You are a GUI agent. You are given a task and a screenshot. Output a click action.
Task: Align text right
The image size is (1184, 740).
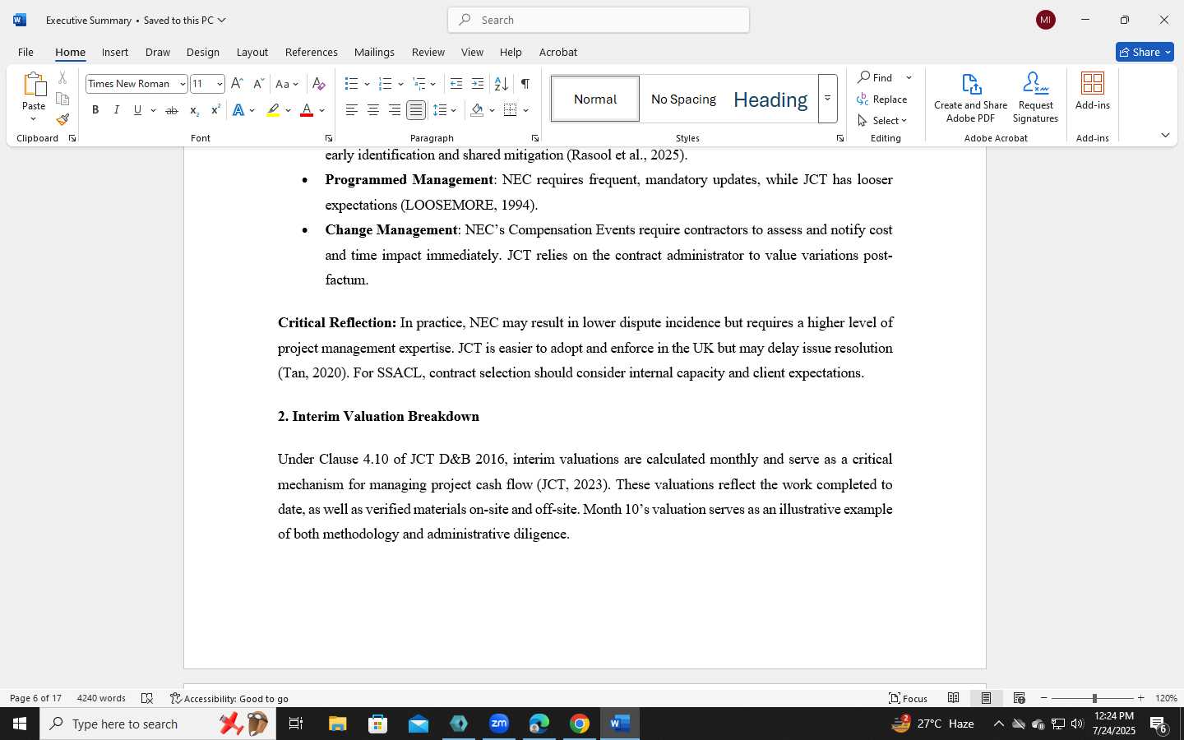pyautogui.click(x=395, y=110)
